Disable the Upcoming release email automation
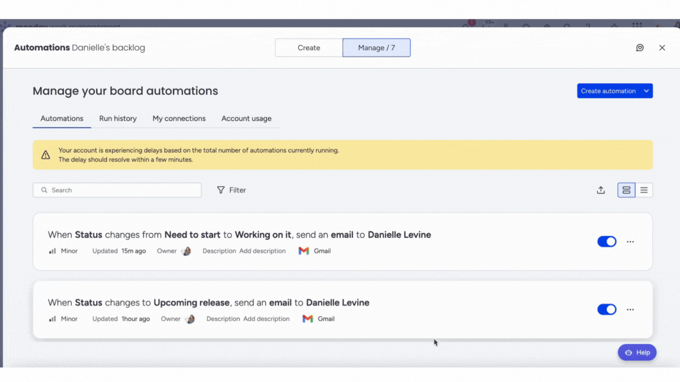680x382 pixels. pyautogui.click(x=607, y=309)
